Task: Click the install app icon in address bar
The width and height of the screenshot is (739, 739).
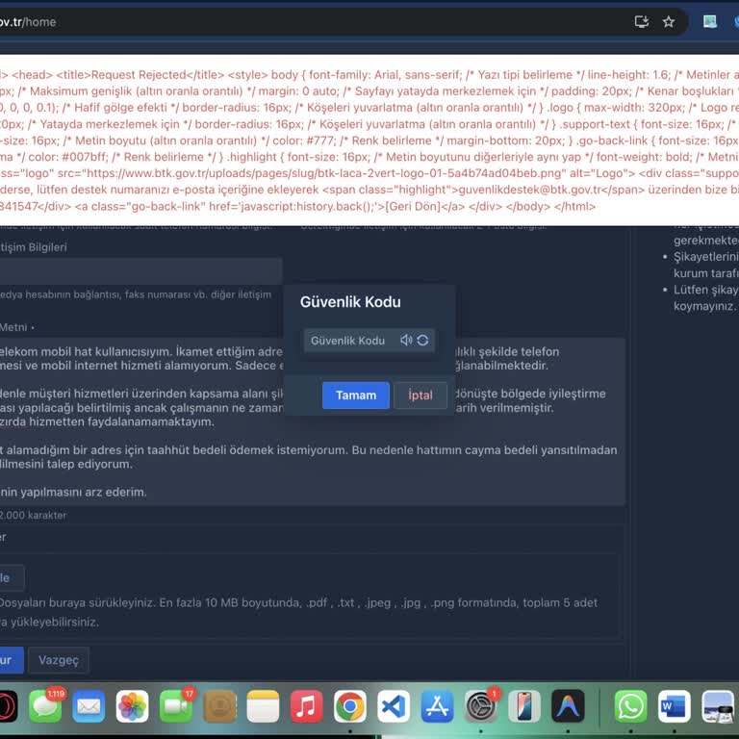Action: coord(642,22)
